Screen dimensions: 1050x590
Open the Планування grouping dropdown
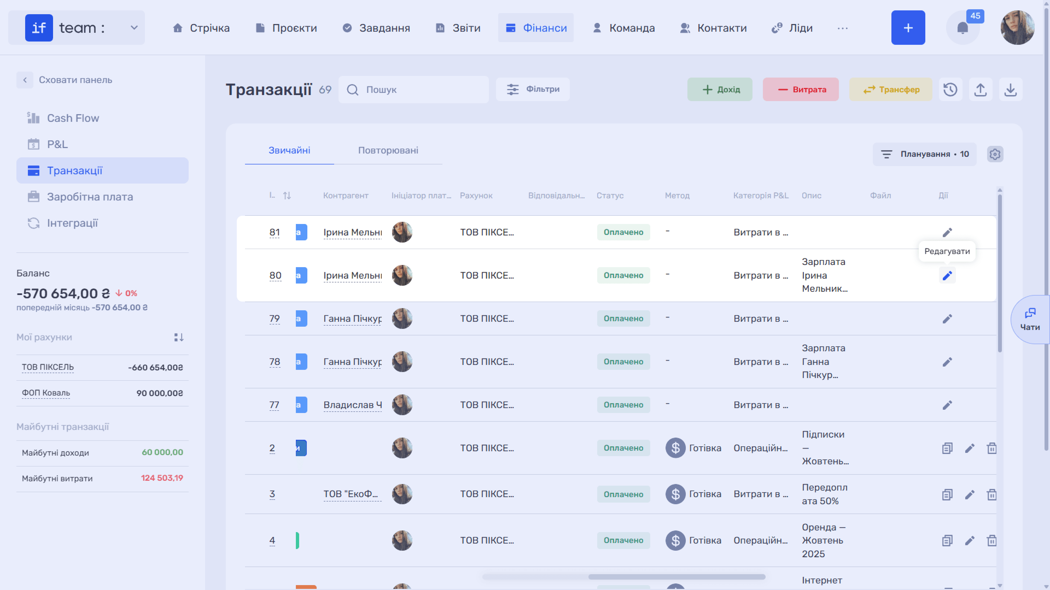pos(924,154)
